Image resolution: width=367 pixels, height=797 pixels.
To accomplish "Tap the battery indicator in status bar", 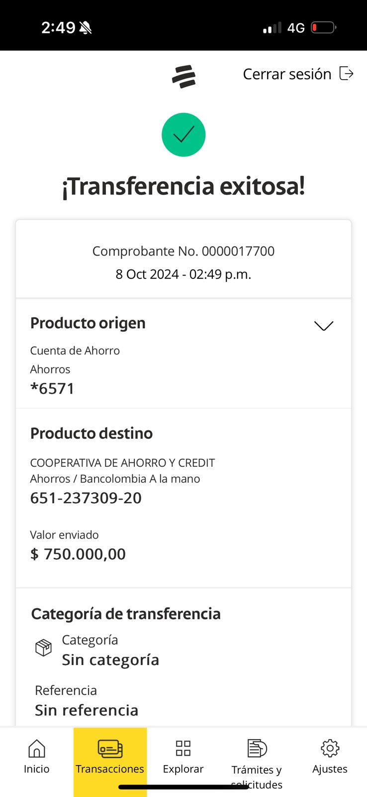I will click(323, 27).
